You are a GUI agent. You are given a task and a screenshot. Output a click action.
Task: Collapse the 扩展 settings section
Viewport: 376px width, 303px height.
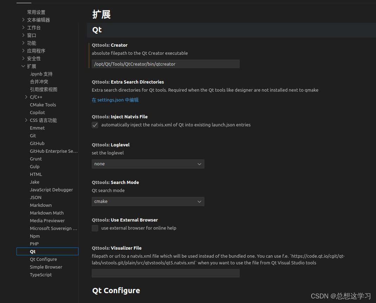[23, 66]
